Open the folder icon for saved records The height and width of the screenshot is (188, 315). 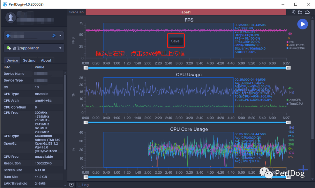point(300,12)
